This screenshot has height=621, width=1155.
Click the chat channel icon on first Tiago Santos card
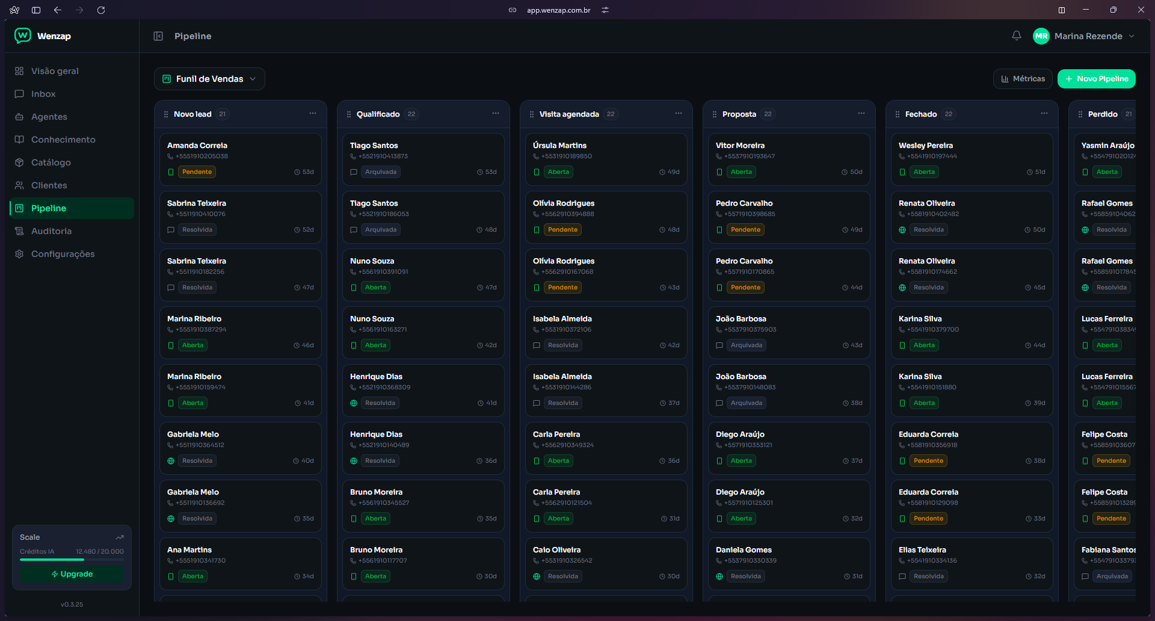point(354,172)
